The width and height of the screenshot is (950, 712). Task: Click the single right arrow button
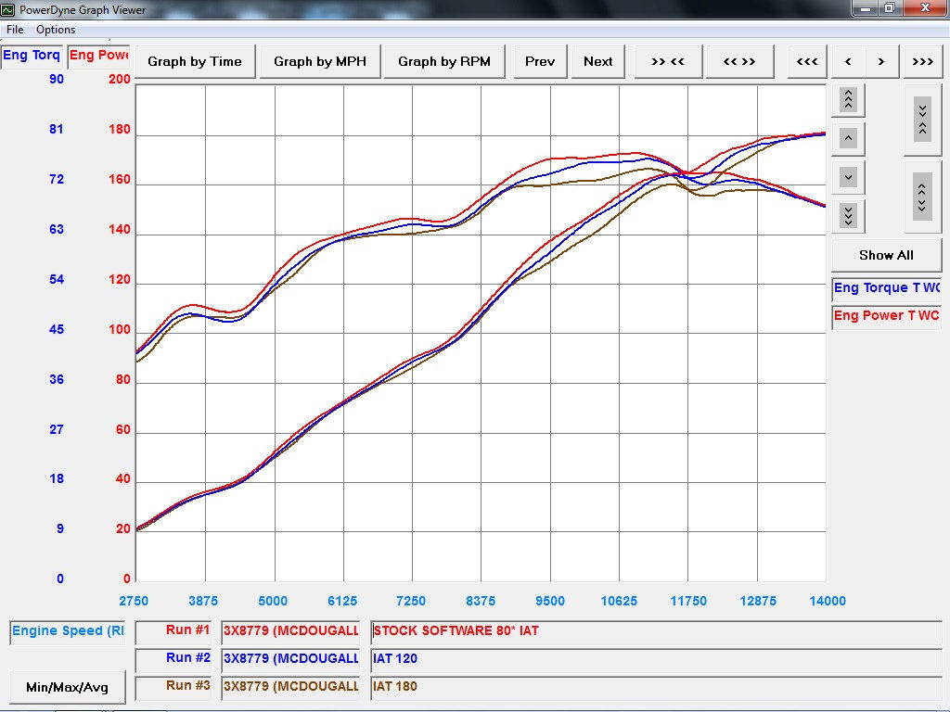click(x=881, y=61)
